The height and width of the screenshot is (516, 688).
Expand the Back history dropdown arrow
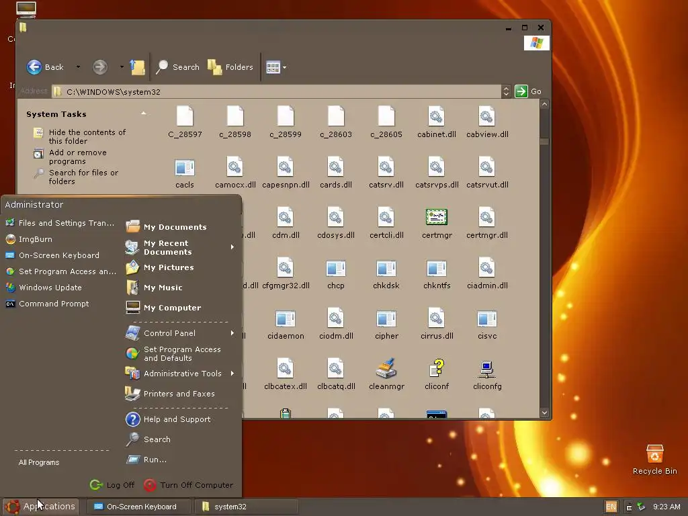(x=78, y=67)
